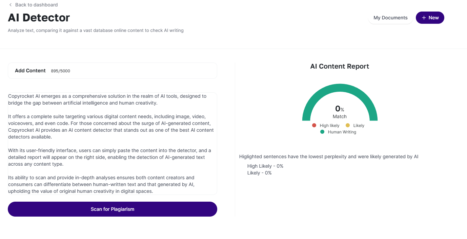Click the Likely - 0% result line
Image resolution: width=467 pixels, height=239 pixels.
pyautogui.click(x=260, y=173)
